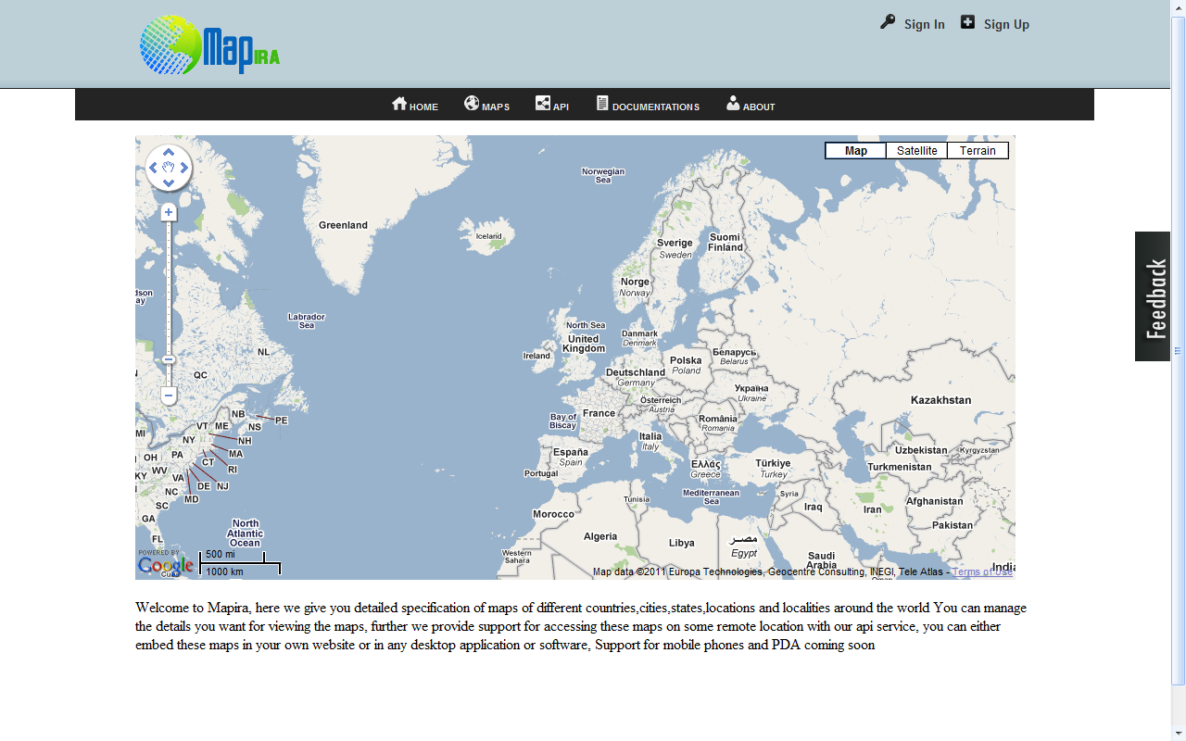Click the Sign Up plus icon
Image resolution: width=1186 pixels, height=741 pixels.
click(967, 22)
